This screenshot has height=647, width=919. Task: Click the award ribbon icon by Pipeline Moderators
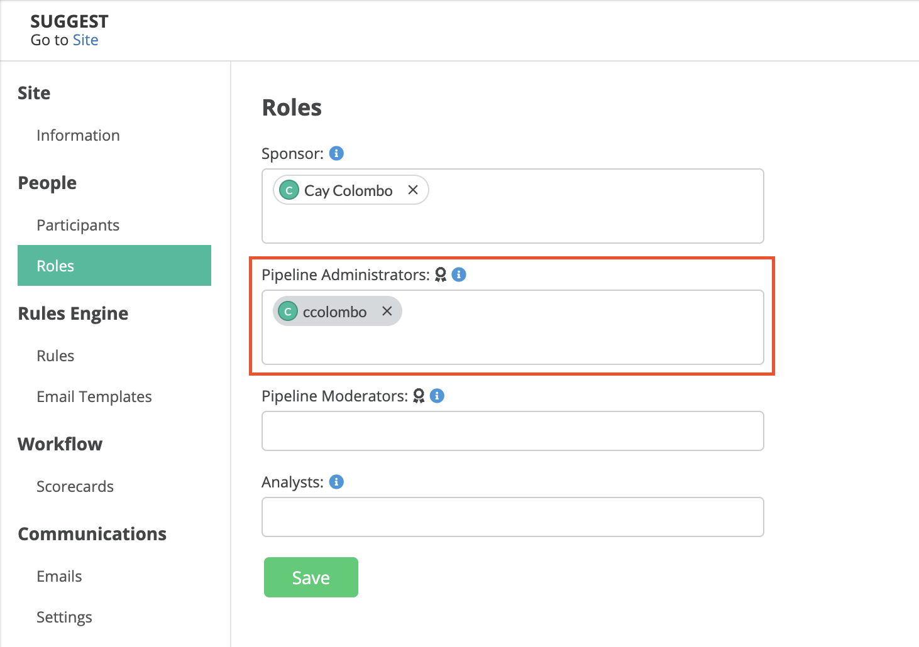[419, 396]
